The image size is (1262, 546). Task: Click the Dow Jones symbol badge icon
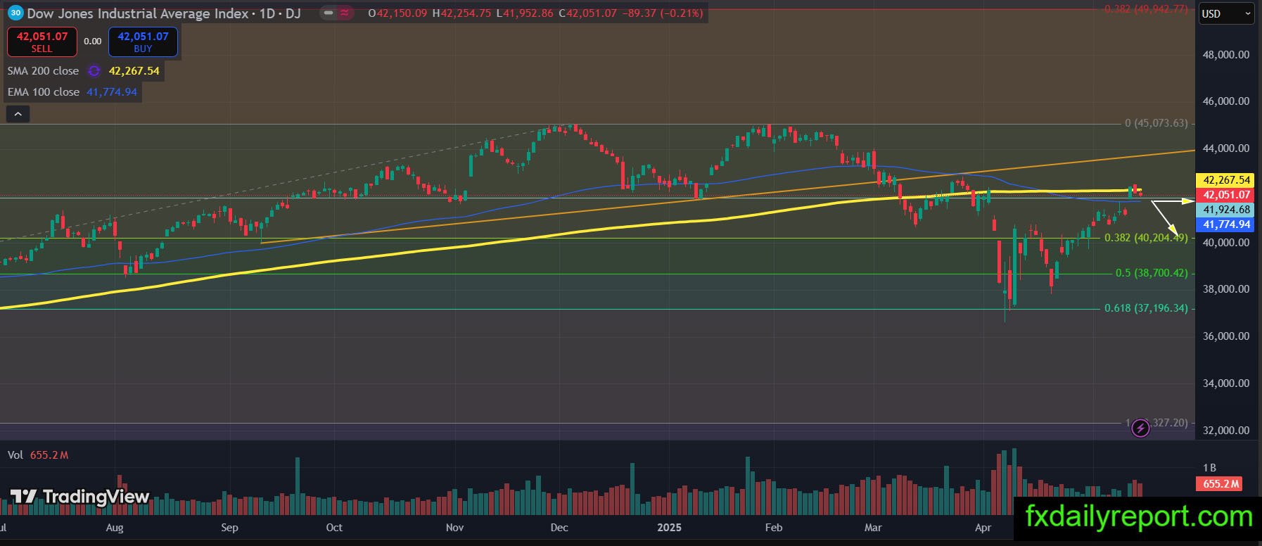click(x=15, y=13)
